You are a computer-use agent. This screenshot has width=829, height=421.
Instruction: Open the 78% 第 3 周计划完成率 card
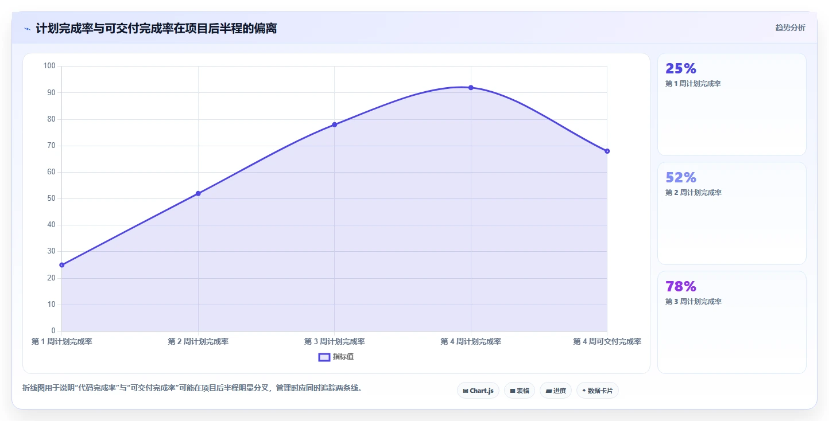click(732, 322)
